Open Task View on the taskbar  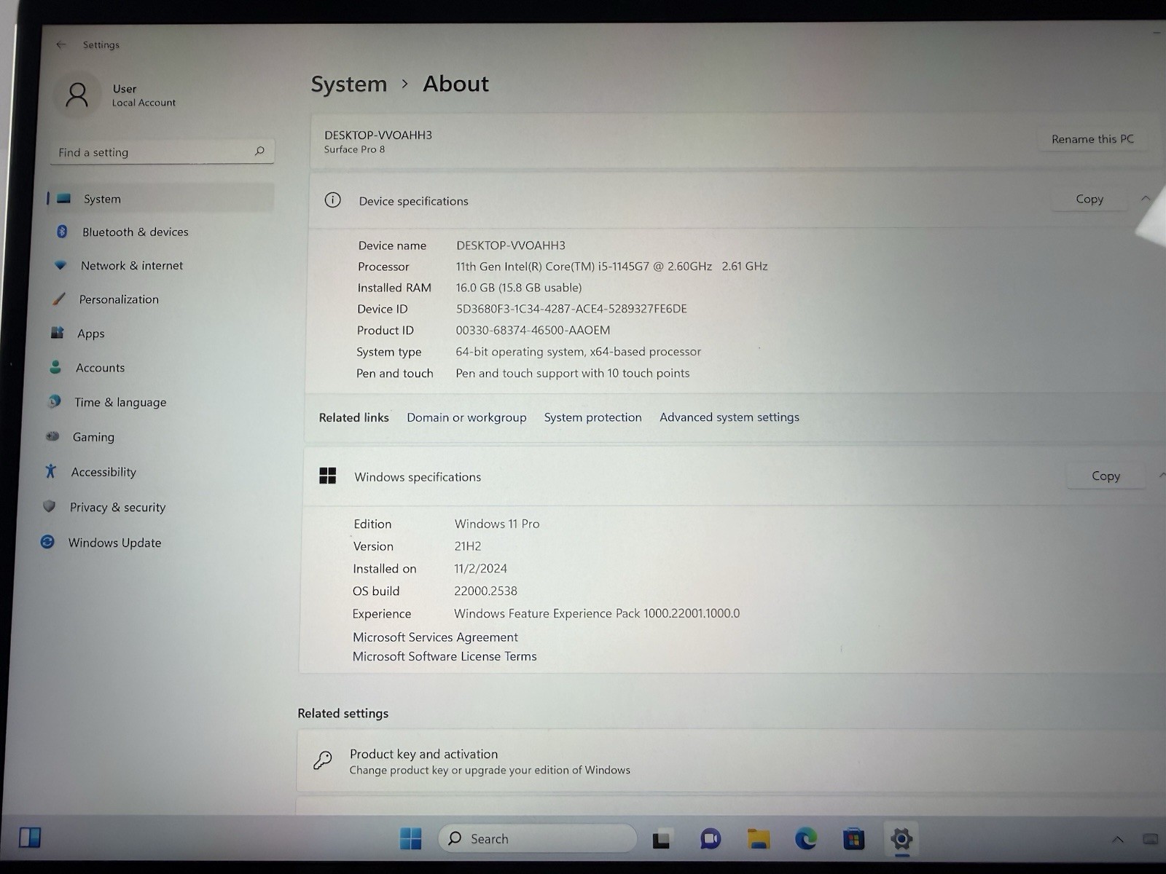[x=662, y=840]
